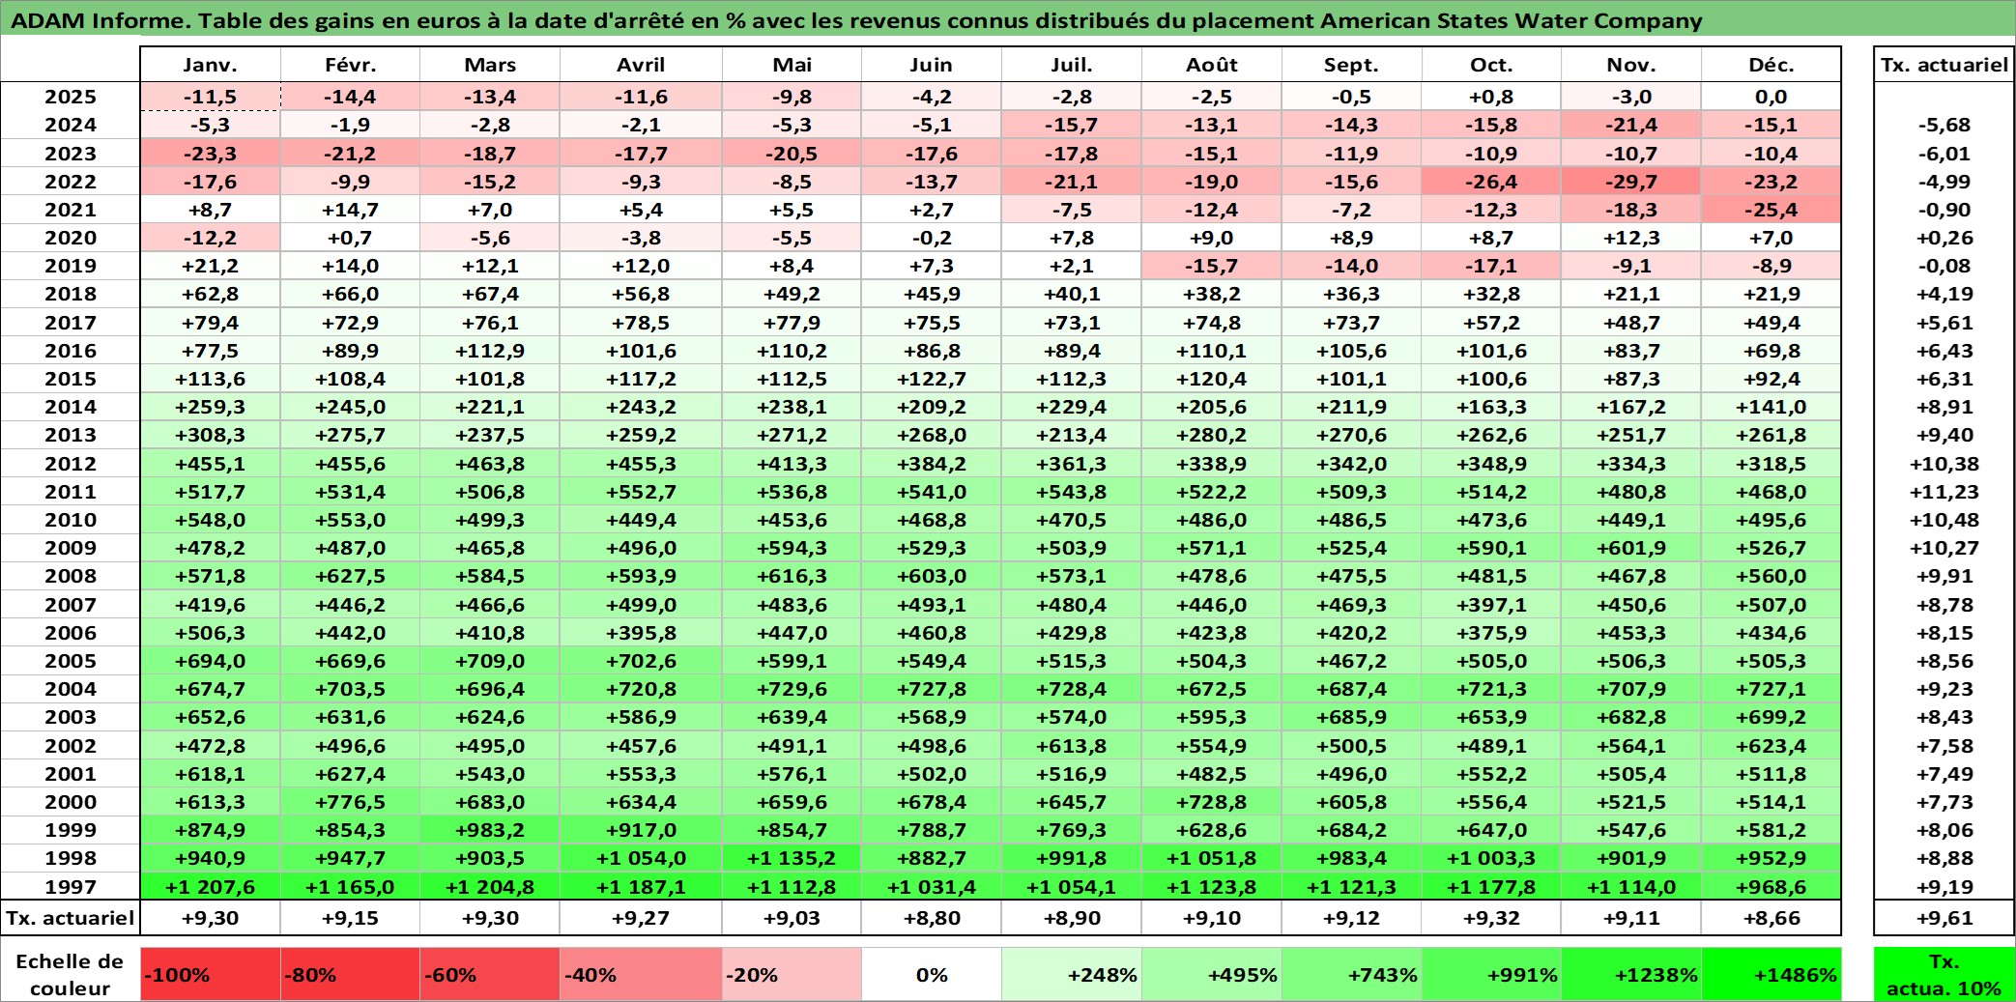Select the Déc. column header
Screen dimensions: 2016x1002
pos(1771,65)
